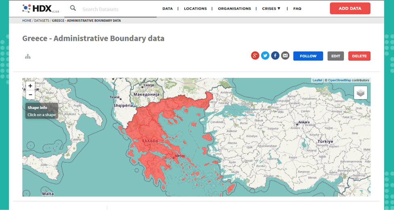Go to Organisations page
This screenshot has height=210, width=394.
(x=234, y=8)
